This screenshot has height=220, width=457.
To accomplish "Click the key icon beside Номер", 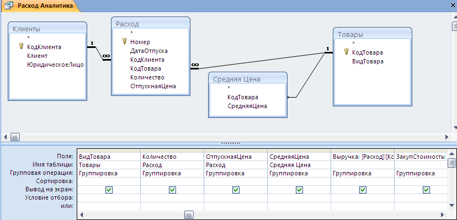I will coord(124,41).
